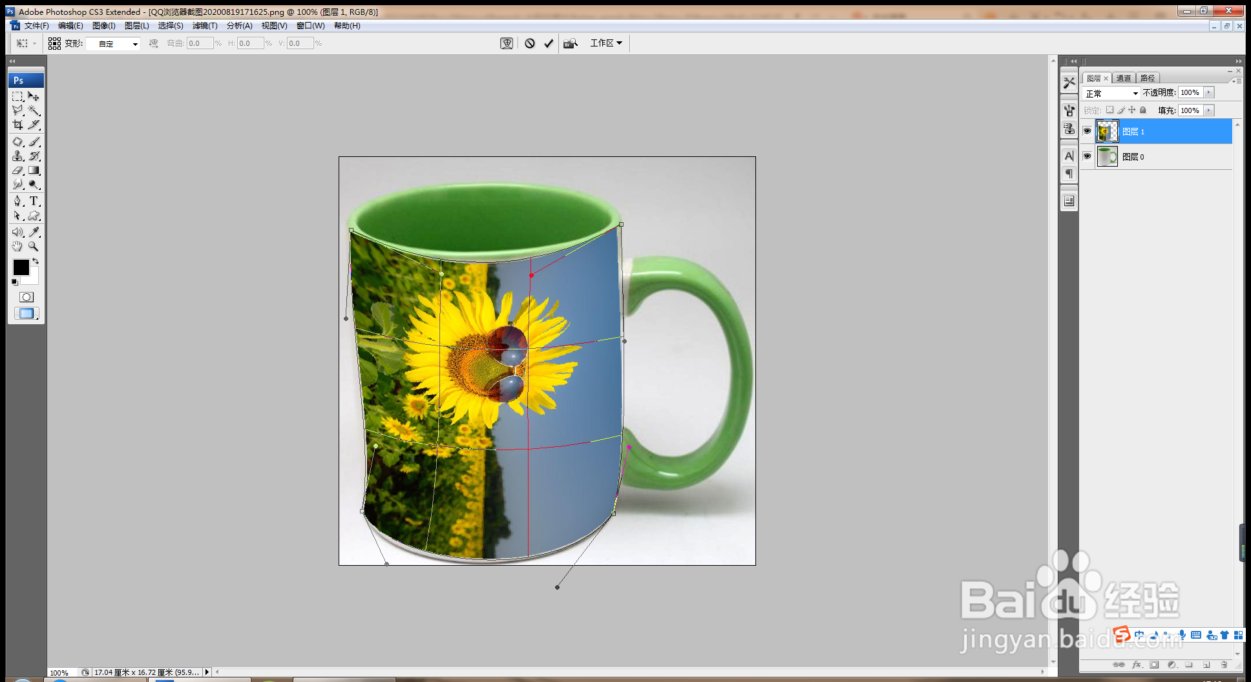Image resolution: width=1251 pixels, height=682 pixels.
Task: Select the Path Selection tool
Action: click(17, 216)
